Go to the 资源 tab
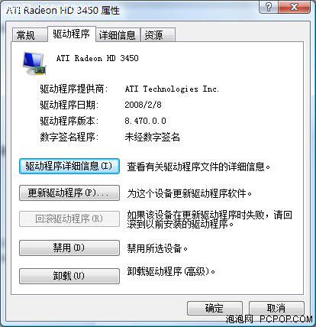The image size is (316, 327). click(157, 35)
